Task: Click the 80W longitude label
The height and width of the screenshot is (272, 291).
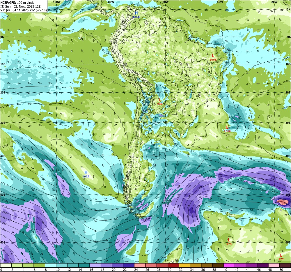Action: (x=111, y=2)
